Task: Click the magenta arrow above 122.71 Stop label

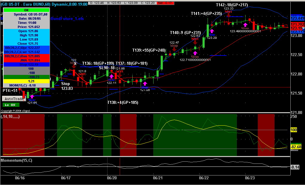Action: [x=195, y=53]
